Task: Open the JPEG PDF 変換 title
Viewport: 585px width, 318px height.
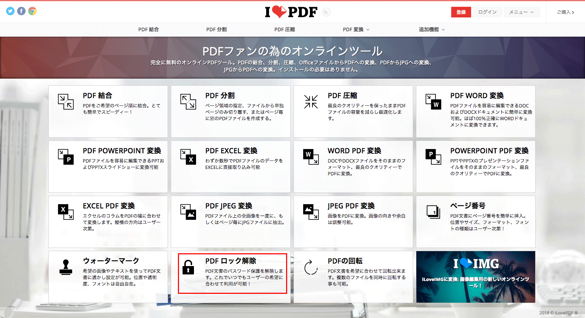Action: pos(351,206)
